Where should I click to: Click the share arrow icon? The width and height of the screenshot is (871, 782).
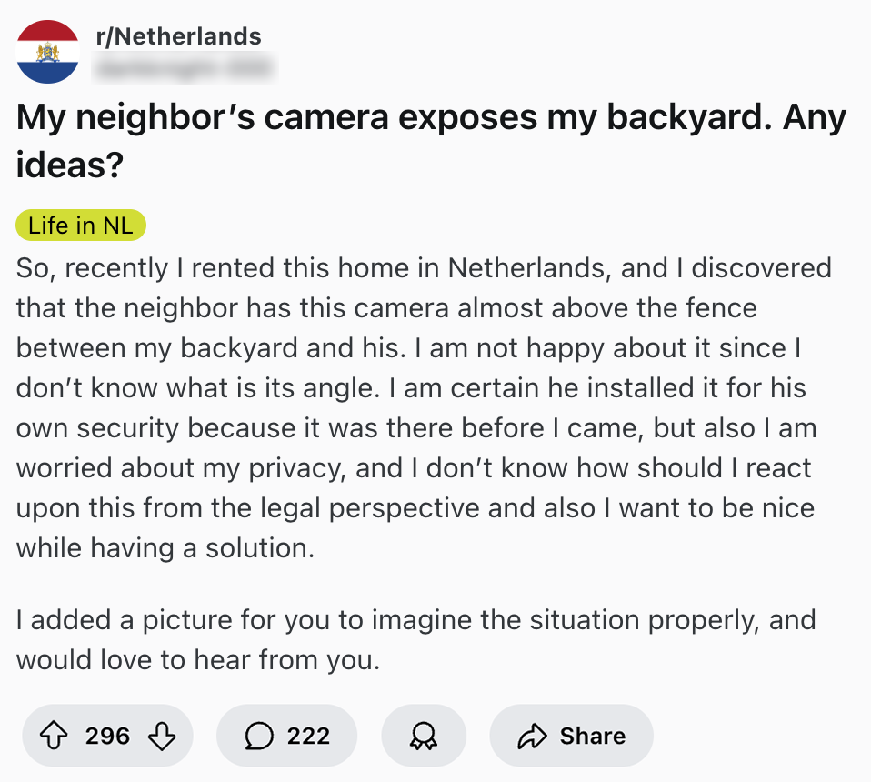click(533, 736)
